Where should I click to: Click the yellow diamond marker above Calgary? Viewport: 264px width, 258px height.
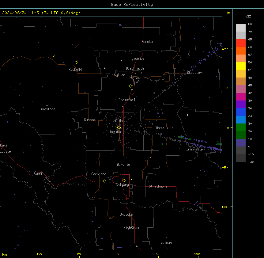click(124, 180)
